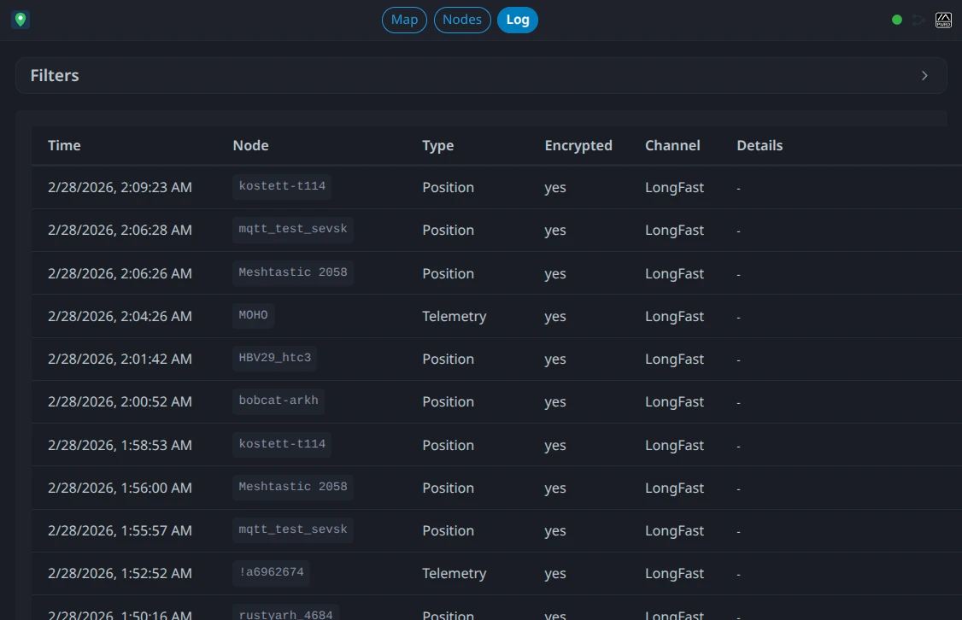Screen dimensions: 962x620
Task: Click timestamp 2/28/2026, 1:55:57 AM
Action: point(120,530)
